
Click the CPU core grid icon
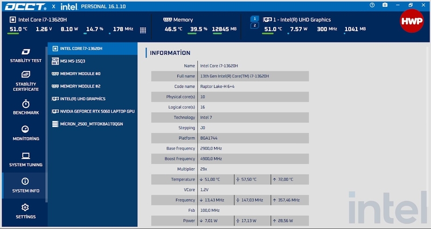(143, 30)
